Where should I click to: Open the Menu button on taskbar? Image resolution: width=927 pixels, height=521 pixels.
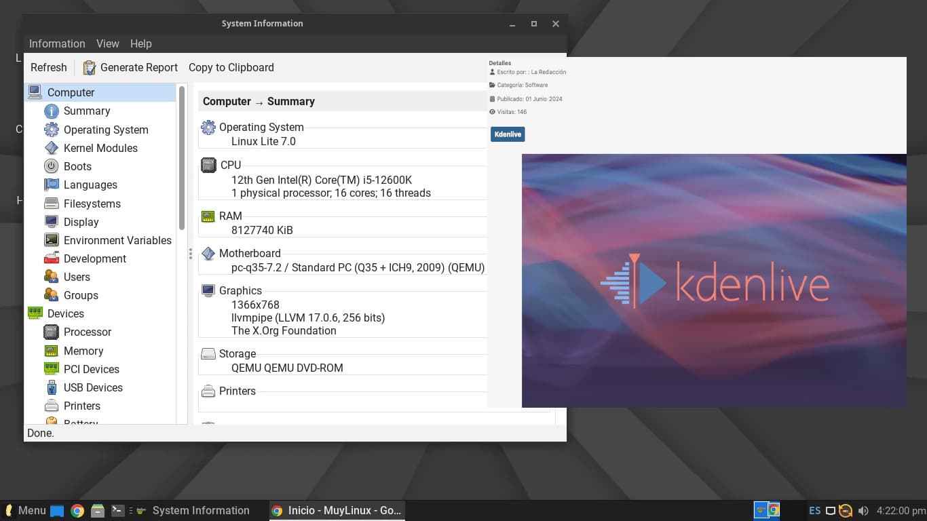pos(25,510)
